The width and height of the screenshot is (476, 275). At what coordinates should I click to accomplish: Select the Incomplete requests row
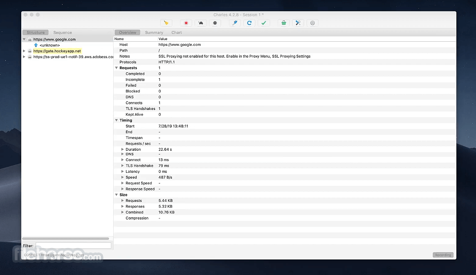285,80
